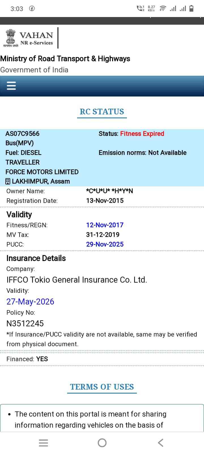Tap the VAHAN NR e-Services title
Viewport: 204px width, 454px height.
pyautogui.click(x=36, y=38)
